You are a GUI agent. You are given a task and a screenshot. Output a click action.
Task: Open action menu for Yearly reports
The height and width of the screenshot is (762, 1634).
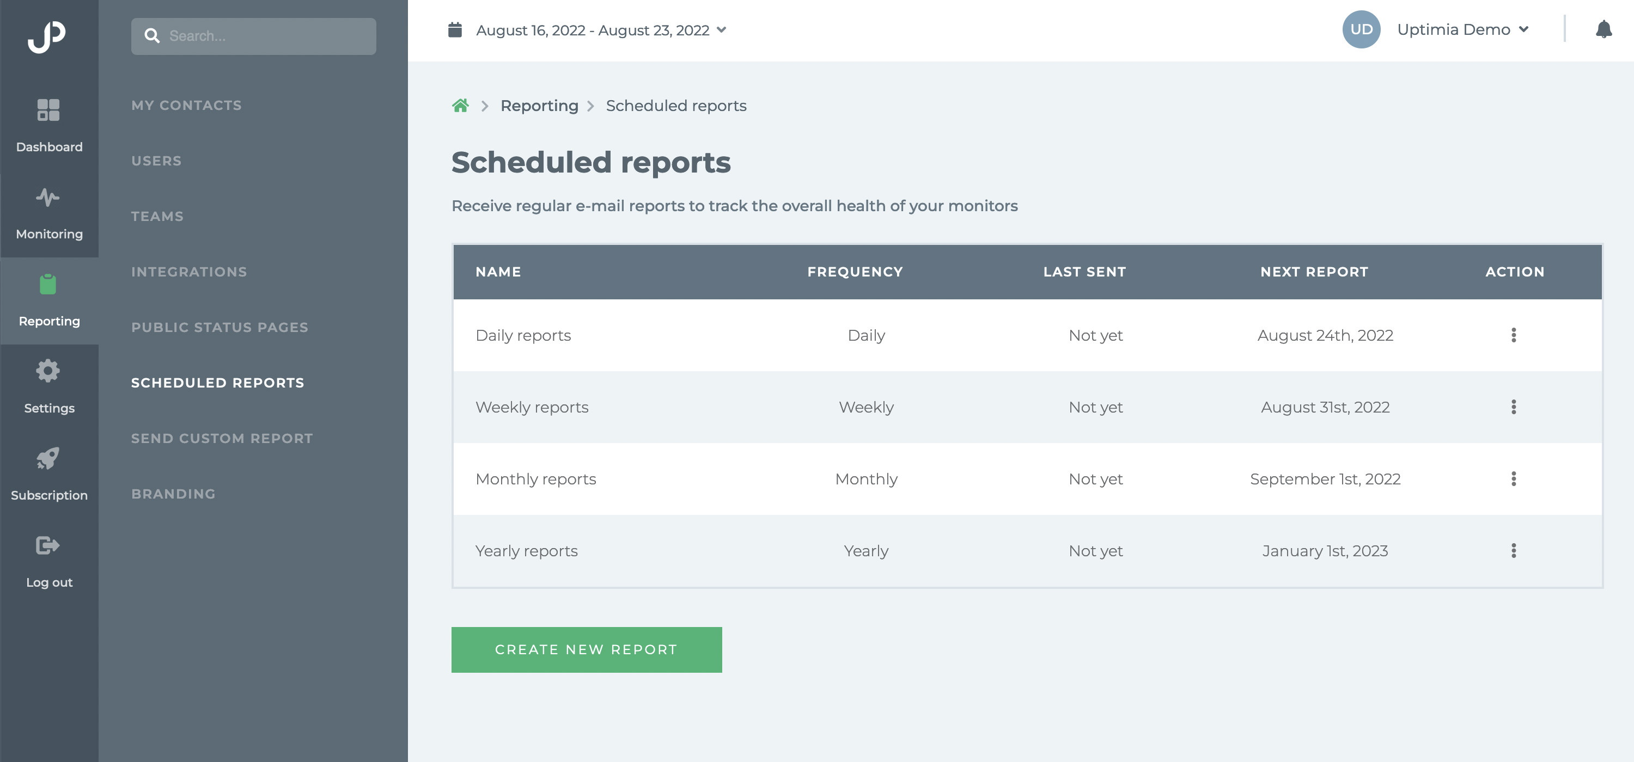1514,550
